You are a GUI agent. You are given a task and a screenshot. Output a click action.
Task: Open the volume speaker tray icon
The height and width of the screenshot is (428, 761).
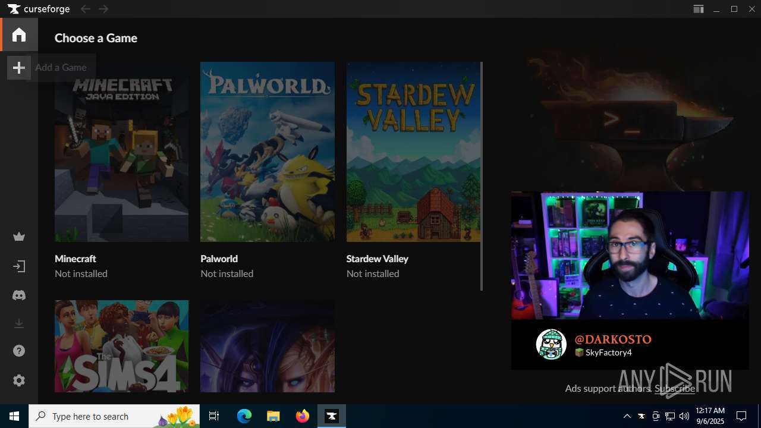pyautogui.click(x=684, y=416)
